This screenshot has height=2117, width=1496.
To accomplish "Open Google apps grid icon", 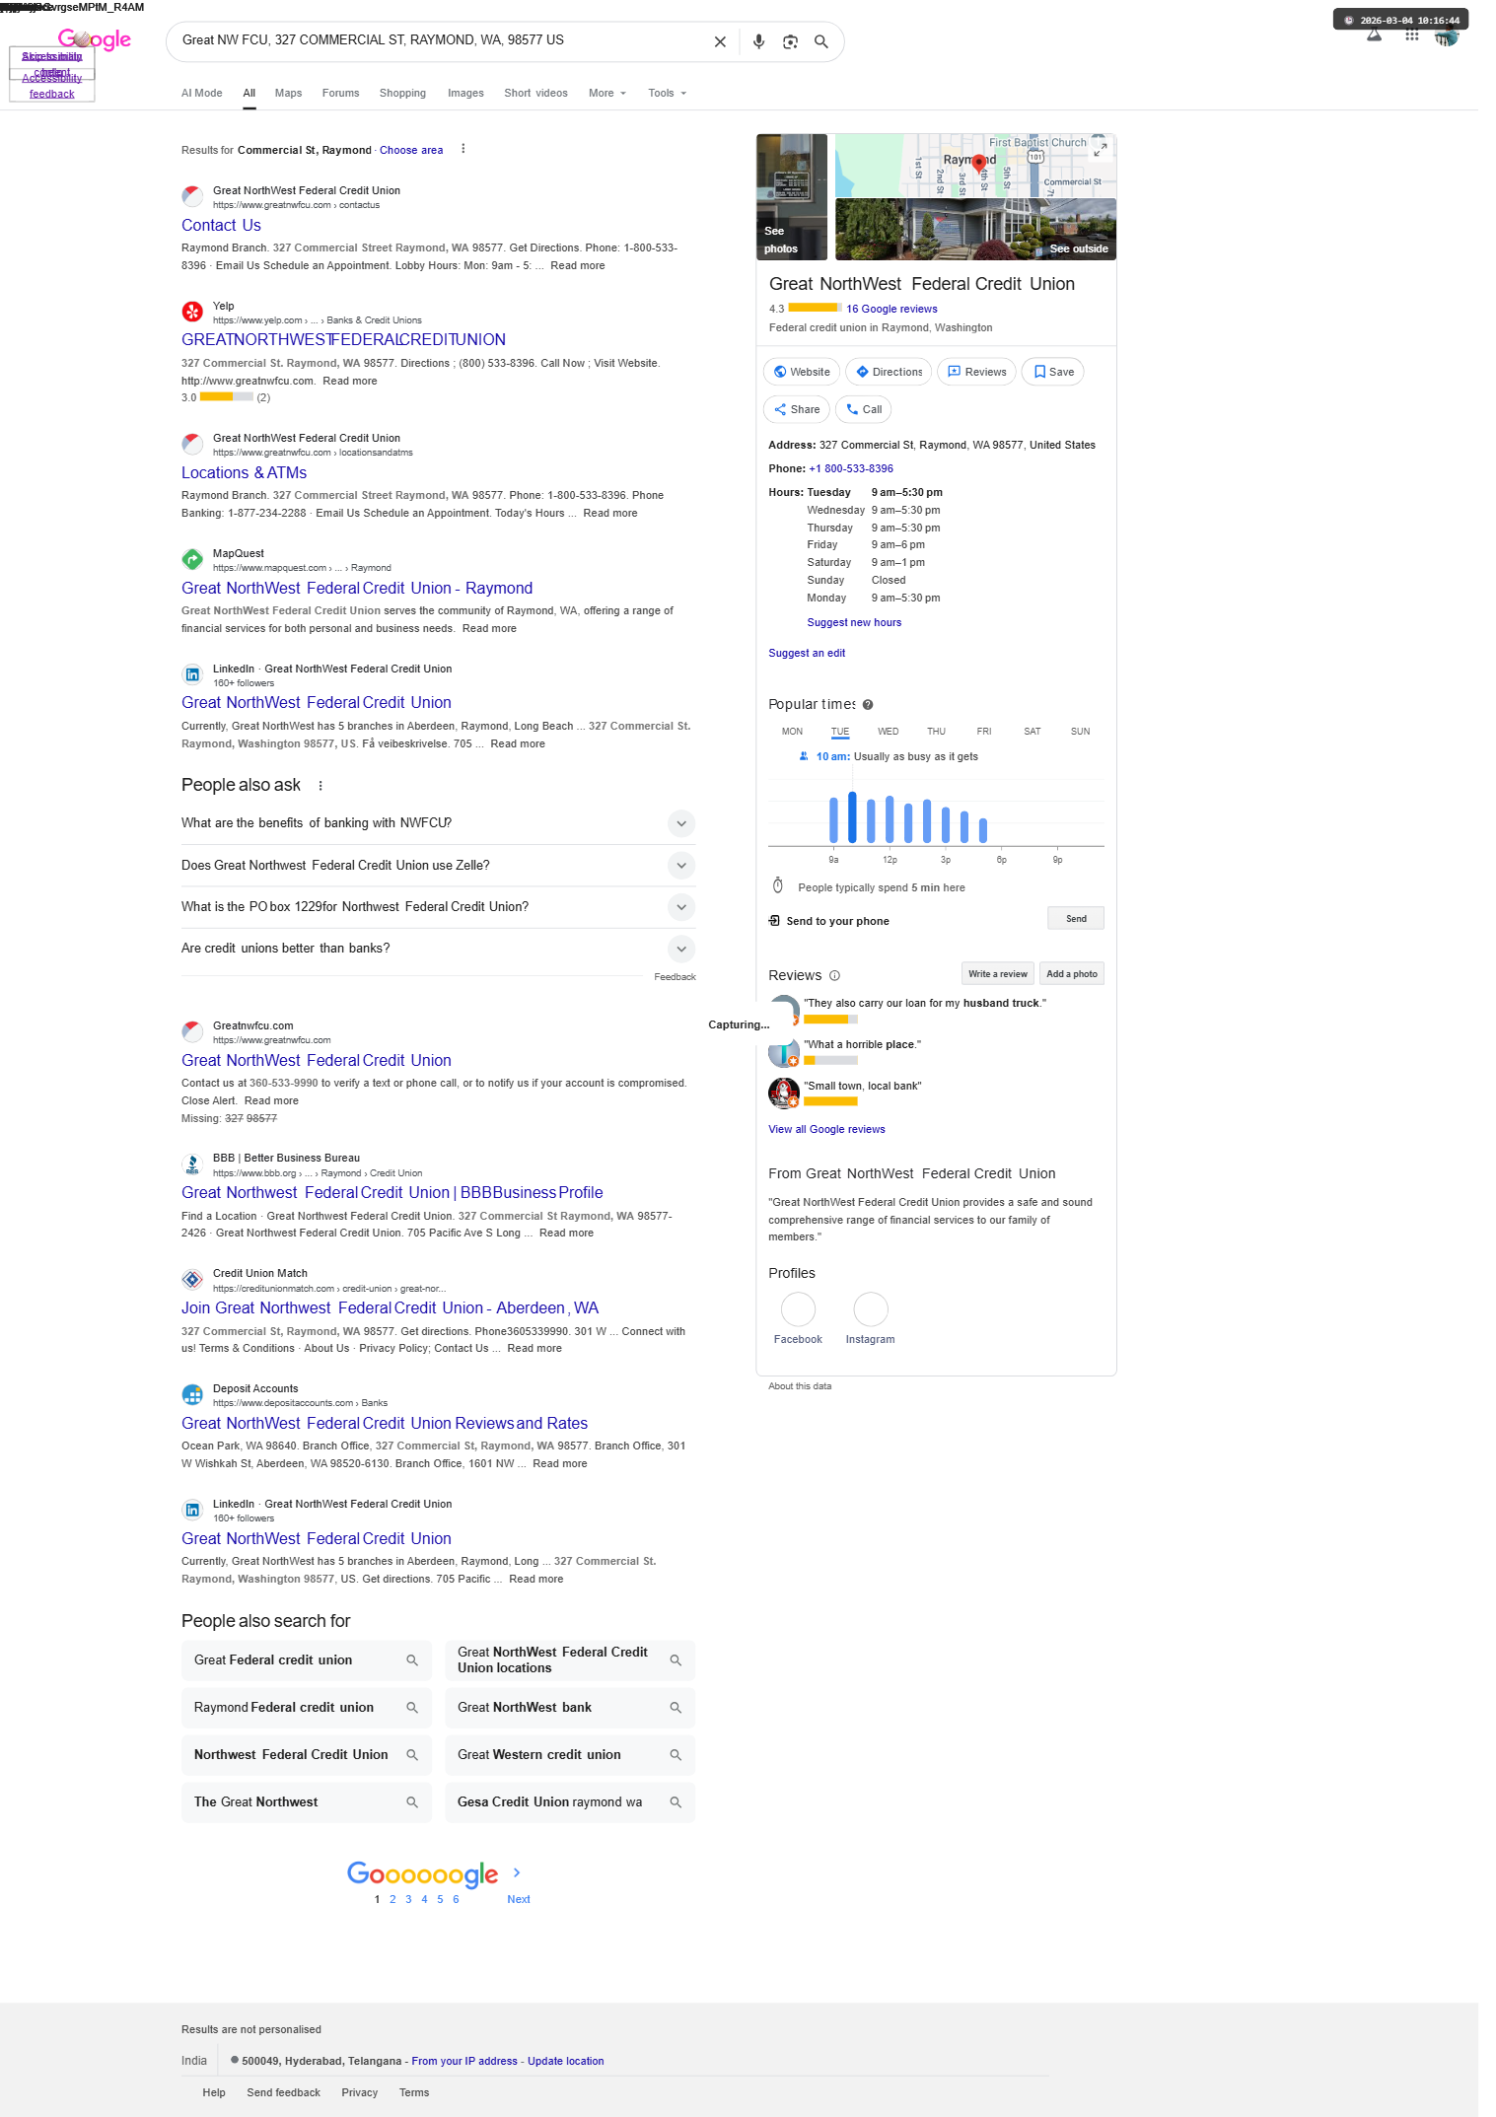I will point(1412,36).
